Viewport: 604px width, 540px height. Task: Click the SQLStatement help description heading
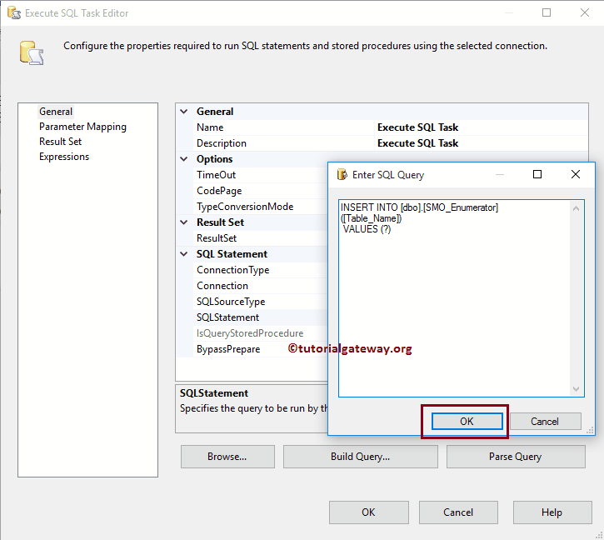click(214, 393)
